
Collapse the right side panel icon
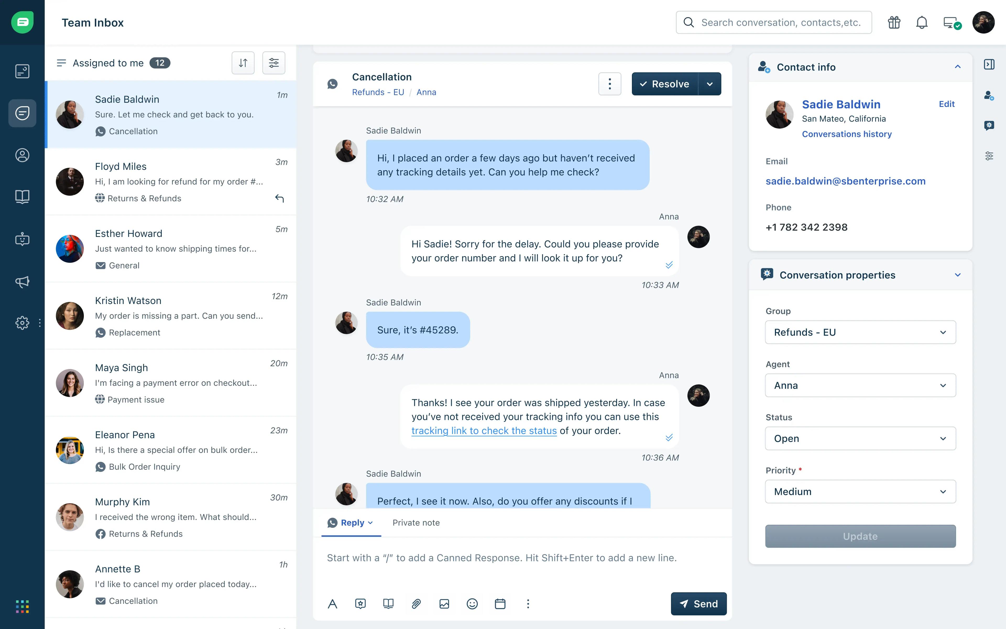(x=989, y=64)
